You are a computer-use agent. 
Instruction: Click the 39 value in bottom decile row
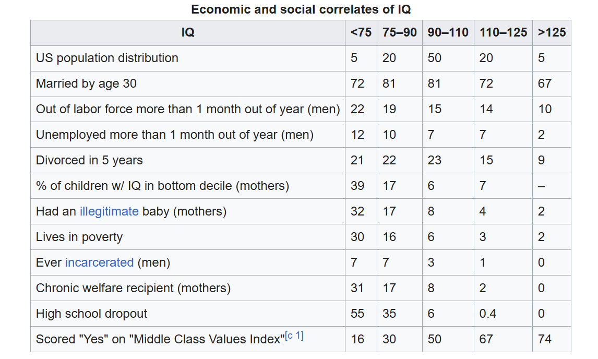click(357, 186)
